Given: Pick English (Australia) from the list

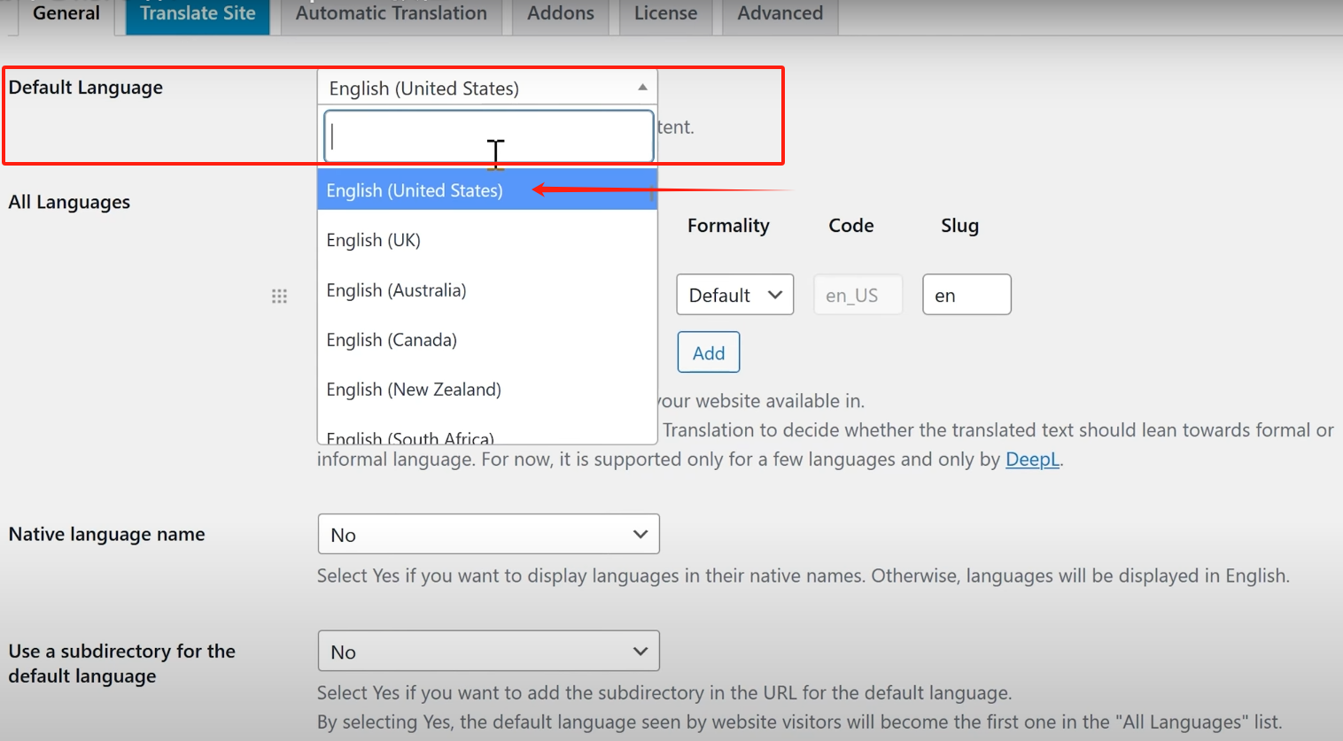Looking at the screenshot, I should point(396,290).
